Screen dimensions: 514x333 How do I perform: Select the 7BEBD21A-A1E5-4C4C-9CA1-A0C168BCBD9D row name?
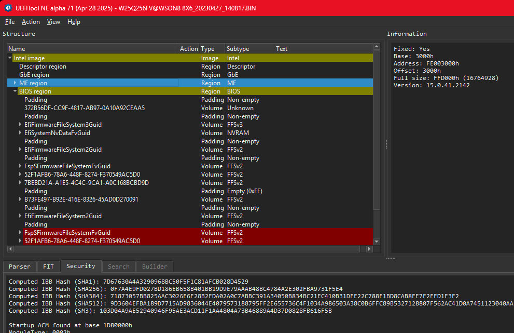coord(87,183)
